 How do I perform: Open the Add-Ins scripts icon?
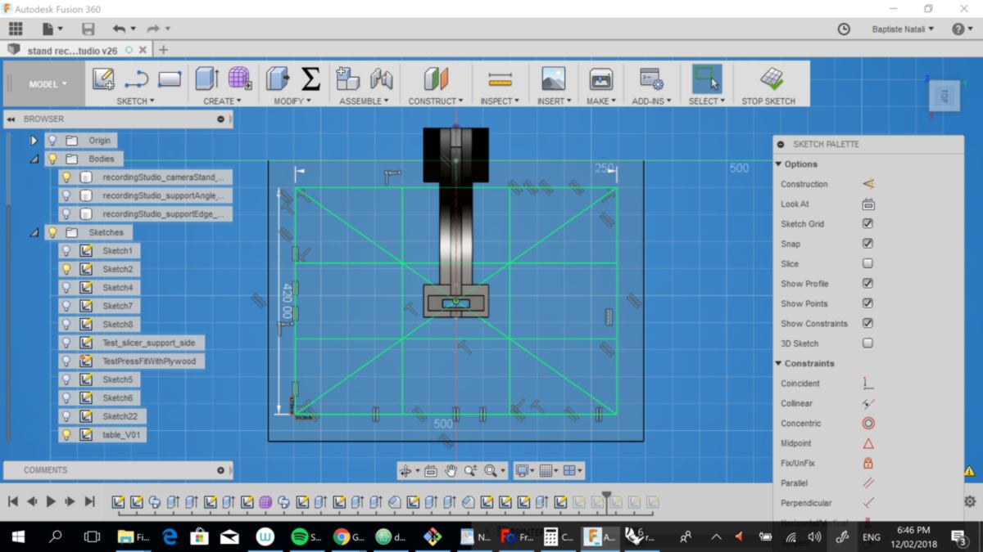(651, 79)
